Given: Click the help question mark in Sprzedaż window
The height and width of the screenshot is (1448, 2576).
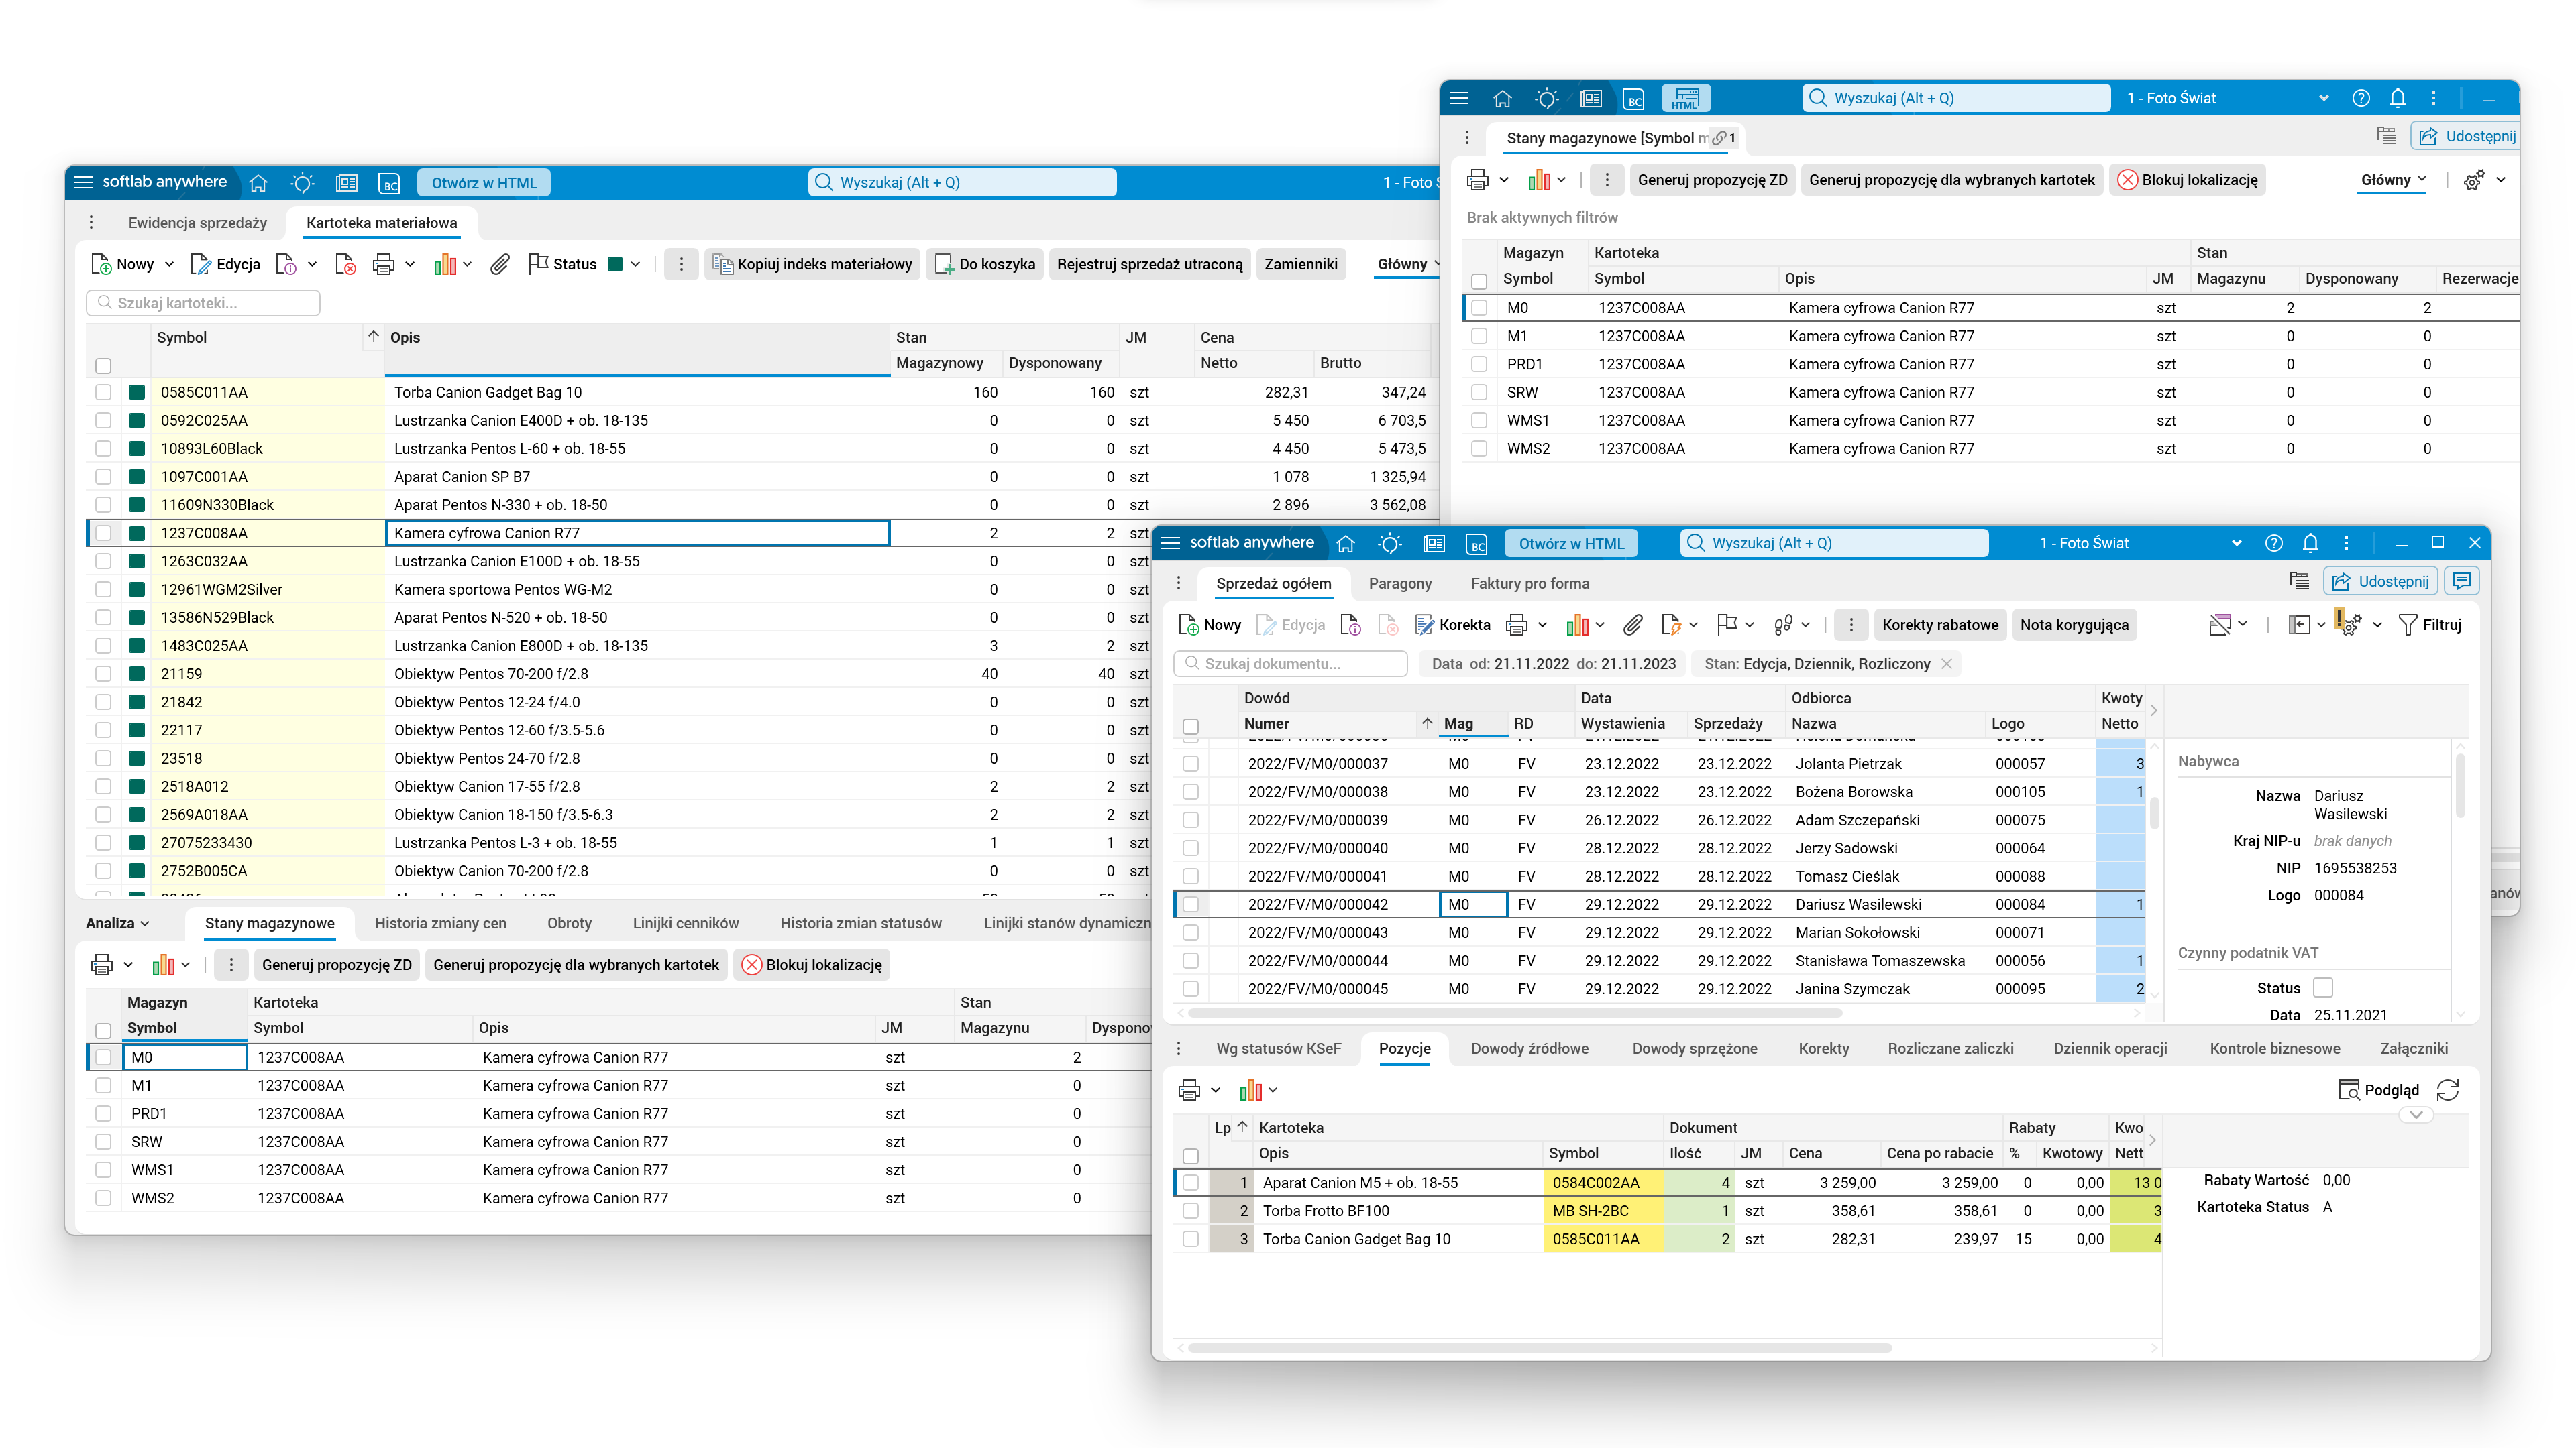Looking at the screenshot, I should [2273, 544].
